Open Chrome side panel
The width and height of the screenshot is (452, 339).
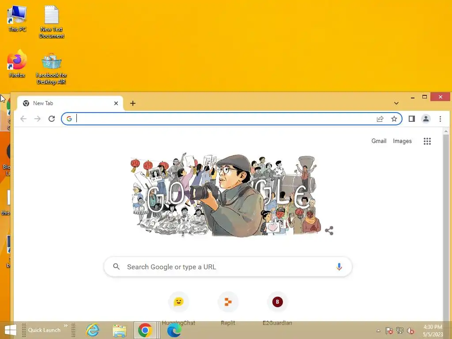412,119
